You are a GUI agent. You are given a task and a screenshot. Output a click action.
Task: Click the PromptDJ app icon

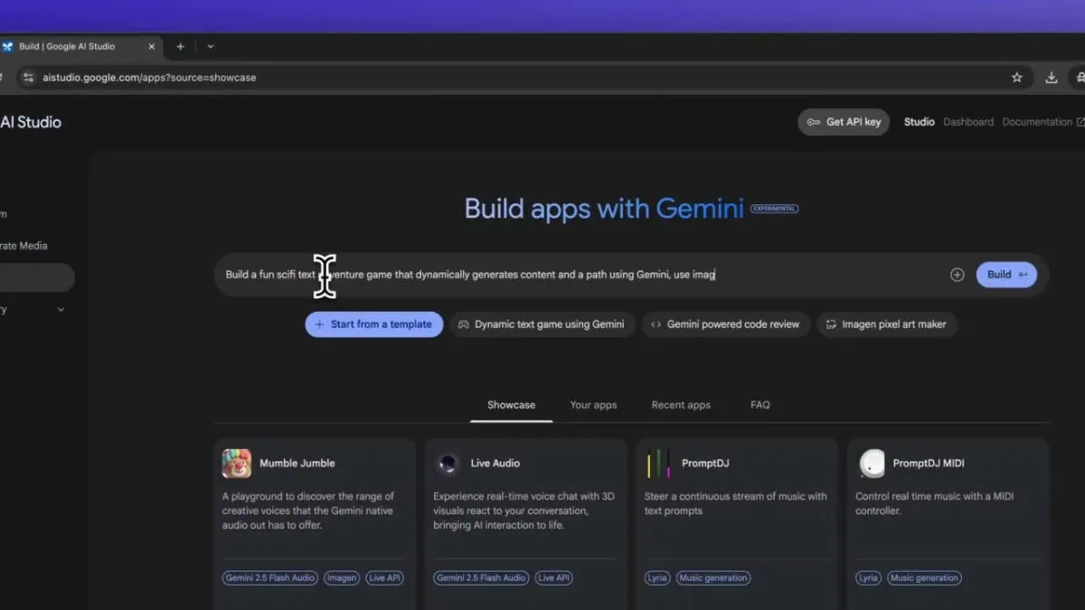coord(658,464)
